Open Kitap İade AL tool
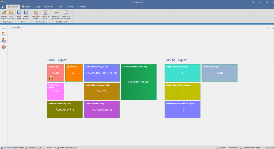Viewport: 274px width, 149px height. pos(11,15)
